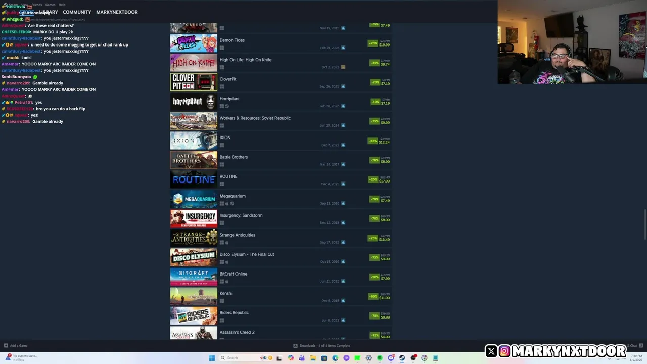
Task: Open the Windows Start menu
Action: pos(212,358)
